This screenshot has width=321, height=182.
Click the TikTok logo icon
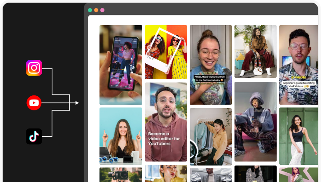tap(34, 136)
